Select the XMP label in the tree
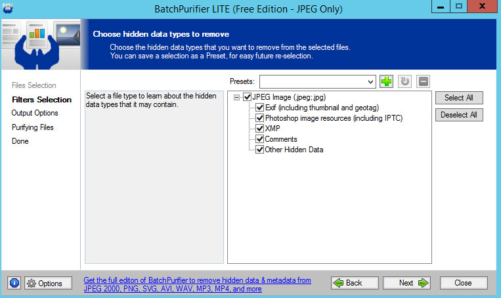This screenshot has height=298, width=501. point(272,129)
